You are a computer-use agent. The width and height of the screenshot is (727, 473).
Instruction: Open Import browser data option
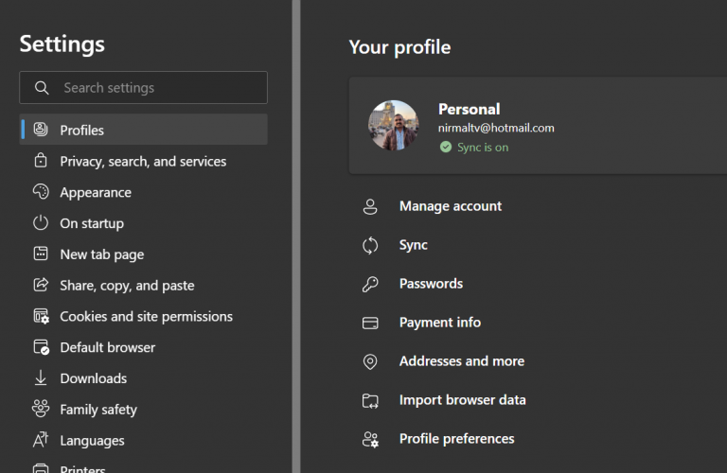(x=462, y=400)
